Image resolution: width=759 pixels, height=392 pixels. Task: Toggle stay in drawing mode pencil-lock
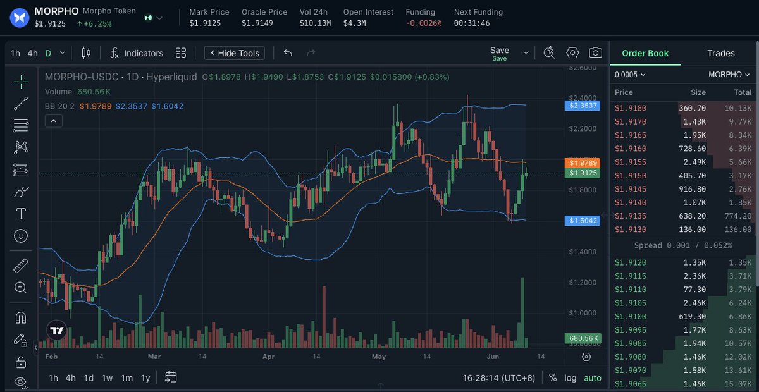pos(21,340)
